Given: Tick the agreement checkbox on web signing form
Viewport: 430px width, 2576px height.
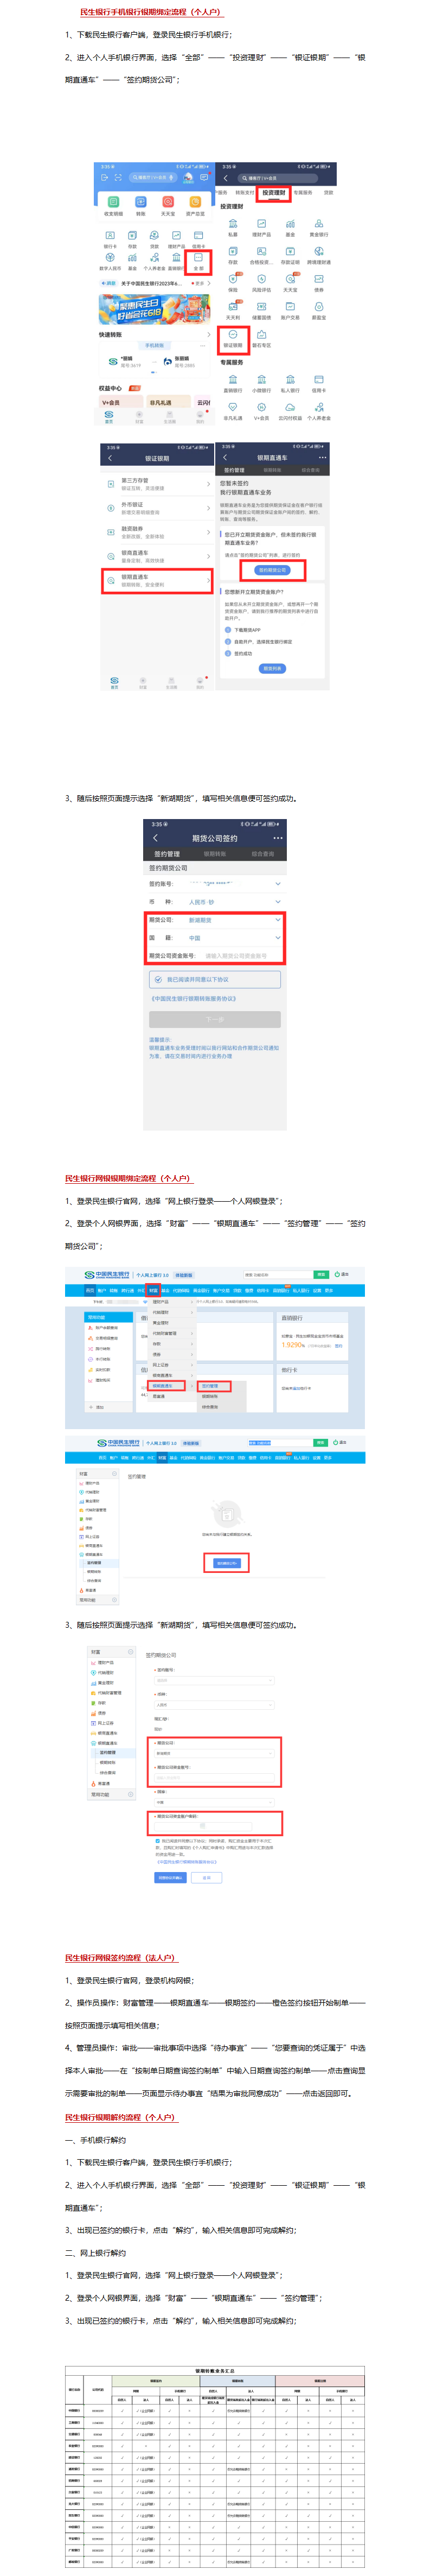Looking at the screenshot, I should [157, 1840].
